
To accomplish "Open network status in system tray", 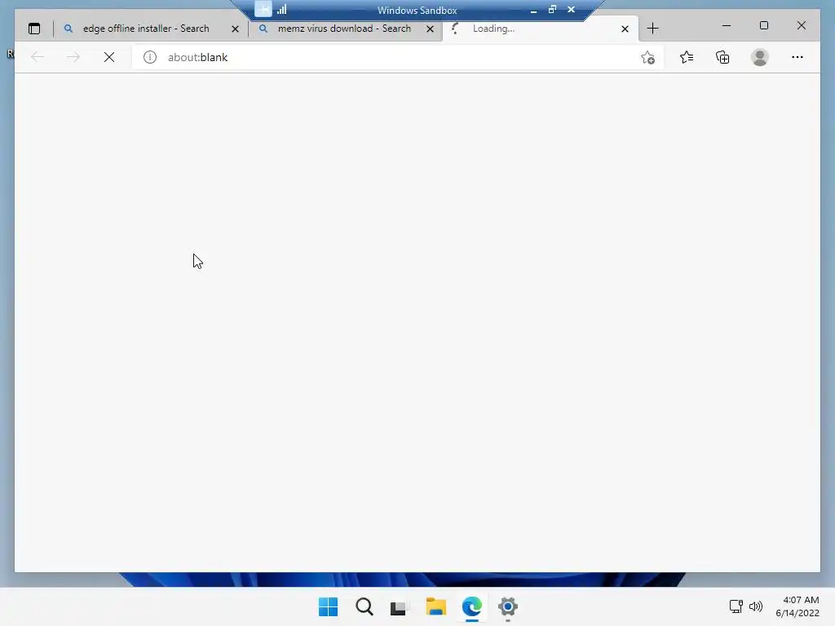I will click(x=736, y=606).
